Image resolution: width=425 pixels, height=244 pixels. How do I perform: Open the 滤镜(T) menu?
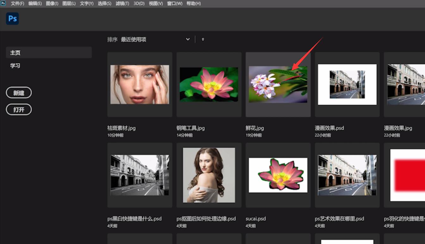[x=122, y=3]
